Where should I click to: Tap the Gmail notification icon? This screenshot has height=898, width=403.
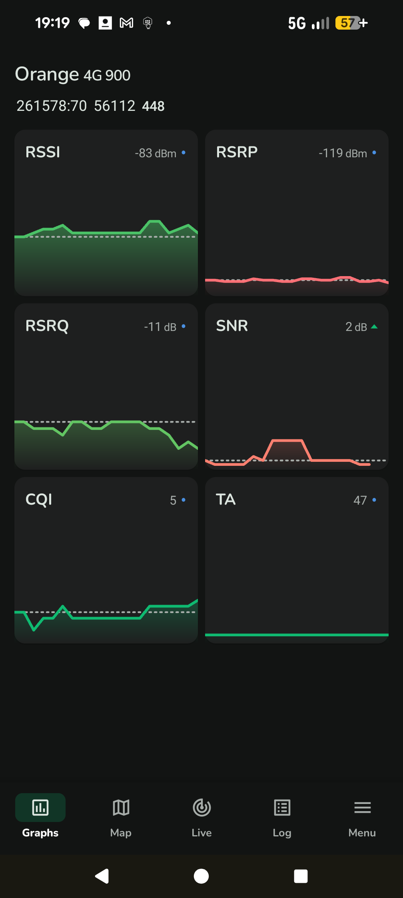[x=127, y=23]
